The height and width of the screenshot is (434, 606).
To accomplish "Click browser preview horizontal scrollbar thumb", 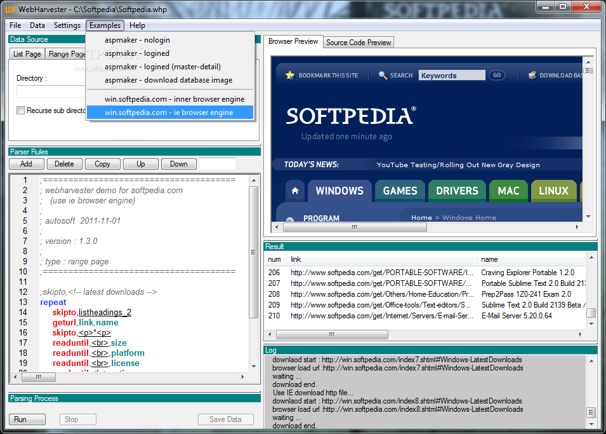I will pyautogui.click(x=355, y=227).
